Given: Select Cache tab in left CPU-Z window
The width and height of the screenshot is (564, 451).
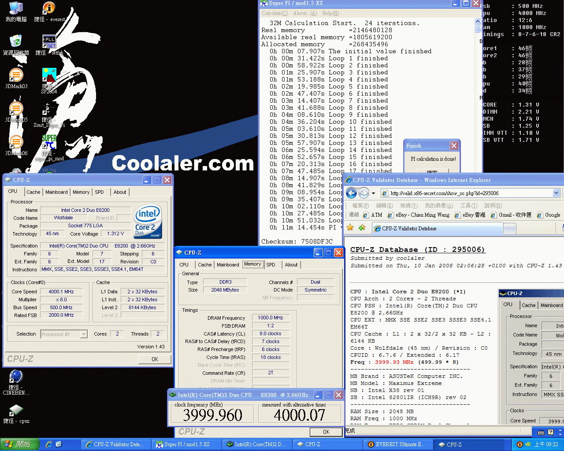Looking at the screenshot, I should [33, 192].
